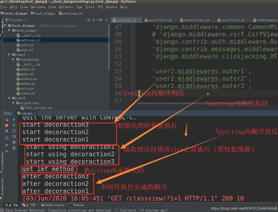Collapse the user2 folder

pos(9,98)
